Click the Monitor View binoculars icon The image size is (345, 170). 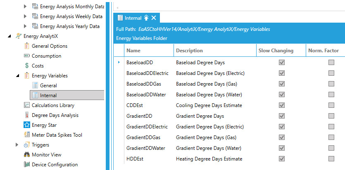tap(27, 155)
